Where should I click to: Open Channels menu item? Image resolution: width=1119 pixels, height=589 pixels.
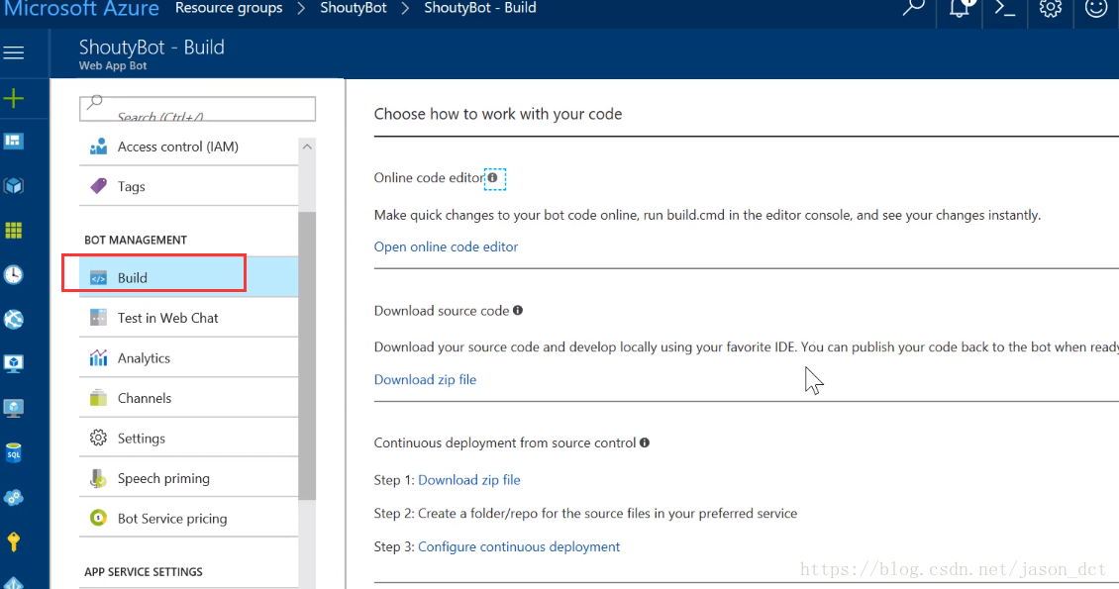[x=188, y=398]
